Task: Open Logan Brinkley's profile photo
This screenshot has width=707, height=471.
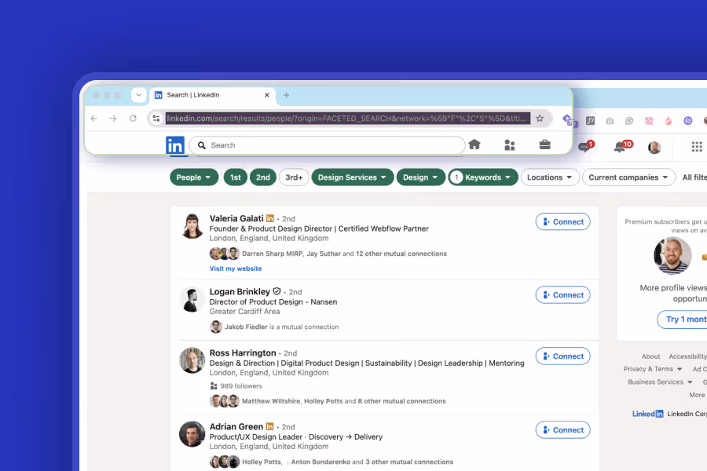Action: [192, 300]
